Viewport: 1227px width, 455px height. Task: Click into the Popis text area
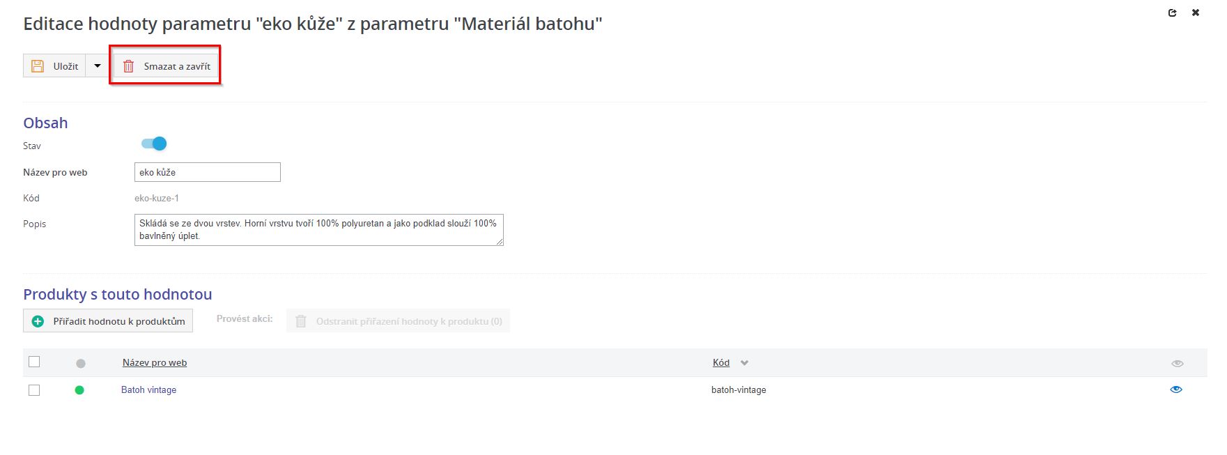point(318,230)
